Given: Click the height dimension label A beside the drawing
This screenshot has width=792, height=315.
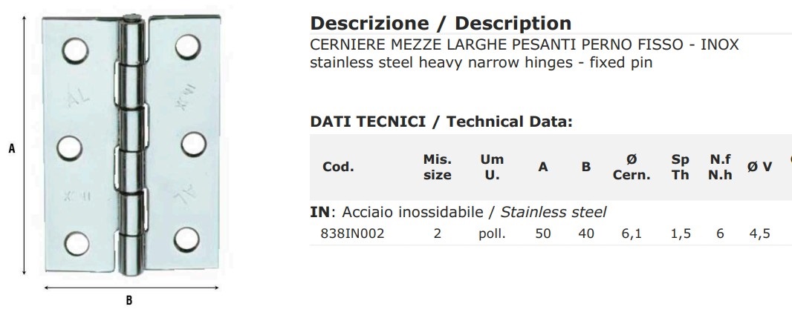Looking at the screenshot, I should tap(11, 148).
